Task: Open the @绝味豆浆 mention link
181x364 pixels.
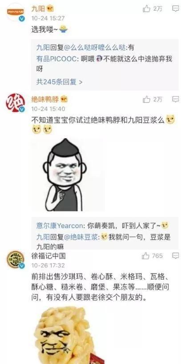Action: 81,237
